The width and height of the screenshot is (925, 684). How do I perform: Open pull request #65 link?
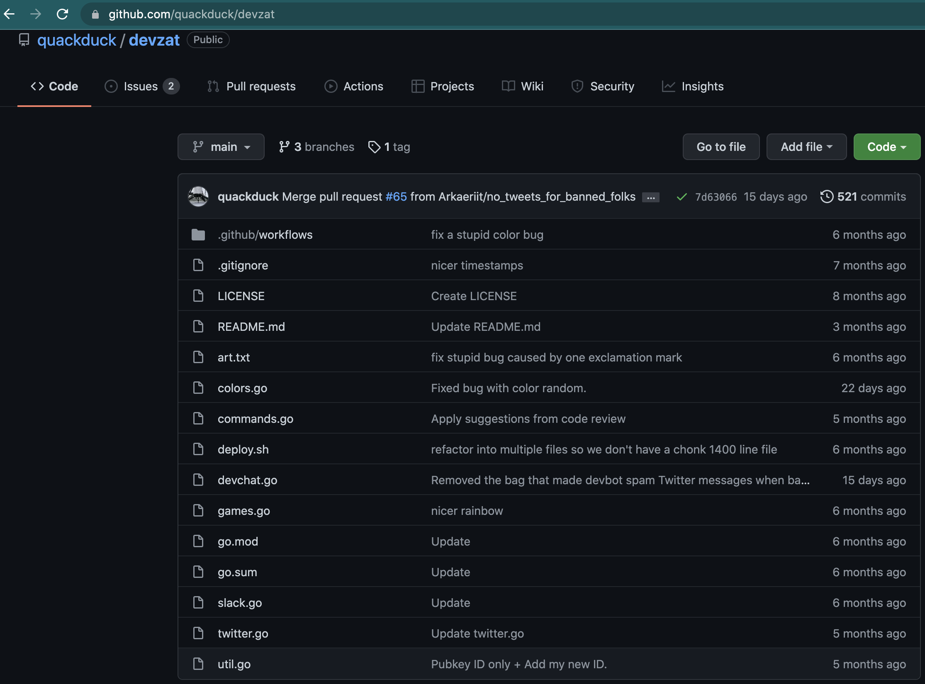pyautogui.click(x=396, y=196)
